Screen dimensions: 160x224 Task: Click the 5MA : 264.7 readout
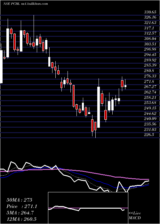[20, 213]
